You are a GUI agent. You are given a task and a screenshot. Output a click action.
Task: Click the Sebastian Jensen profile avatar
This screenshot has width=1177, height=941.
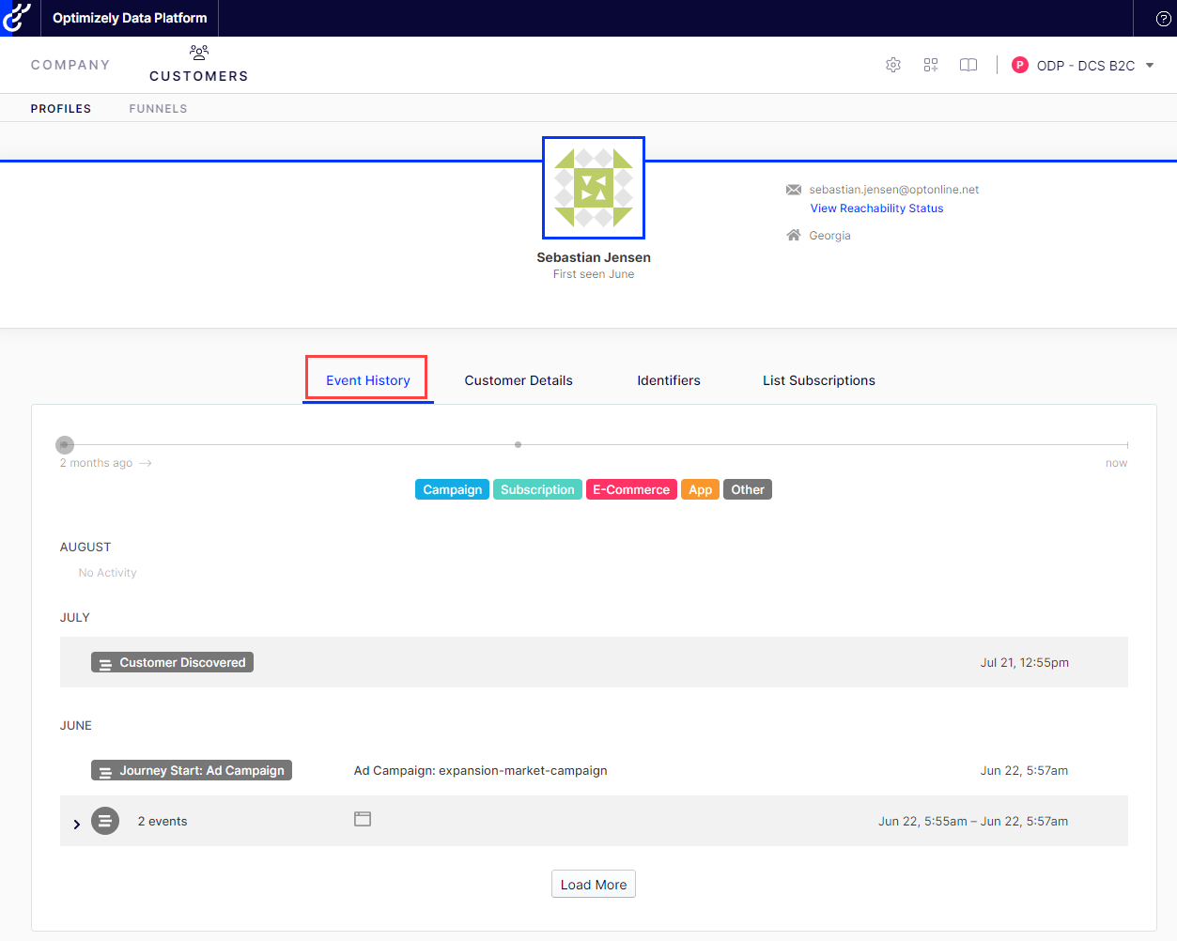594,188
